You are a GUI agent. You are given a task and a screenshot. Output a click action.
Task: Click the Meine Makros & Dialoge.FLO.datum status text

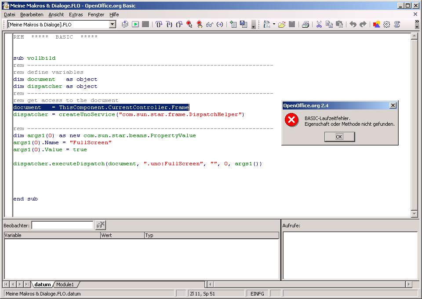44,294
